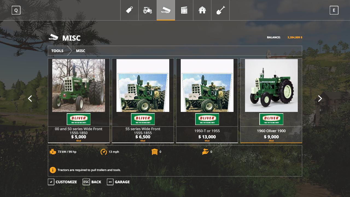Select 00 and 50 series Wide Front card

pyautogui.click(x=78, y=100)
